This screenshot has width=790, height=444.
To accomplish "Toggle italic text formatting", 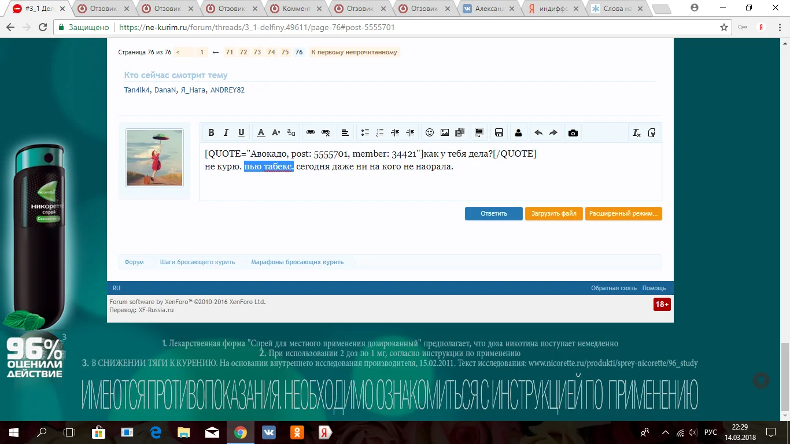I will (227, 132).
